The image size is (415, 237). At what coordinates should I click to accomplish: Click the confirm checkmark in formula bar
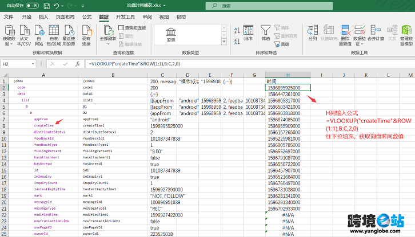(x=65, y=64)
